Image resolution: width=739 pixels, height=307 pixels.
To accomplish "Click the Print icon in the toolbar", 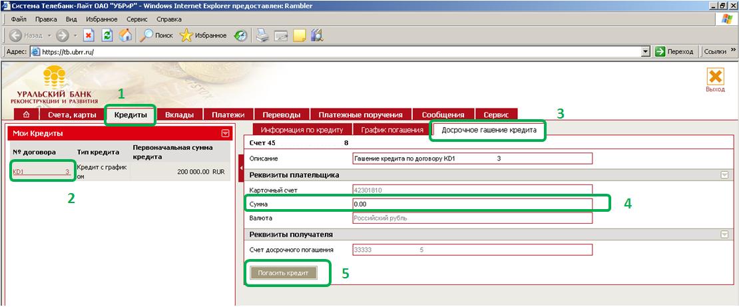I will click(x=262, y=35).
